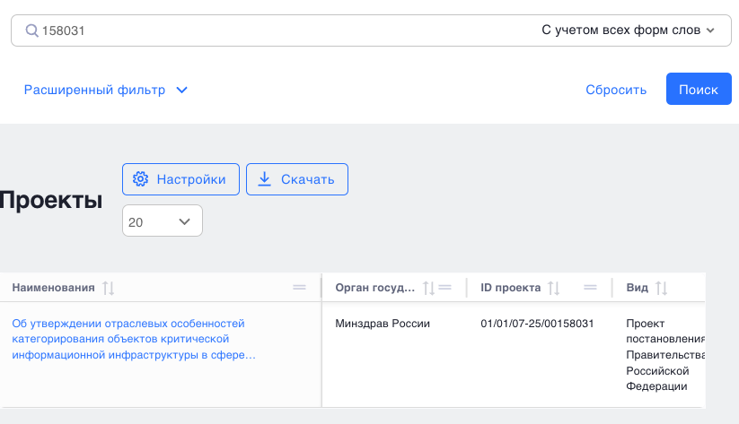
Task: Sort by Орган государства column arrows
Action: [x=428, y=288]
